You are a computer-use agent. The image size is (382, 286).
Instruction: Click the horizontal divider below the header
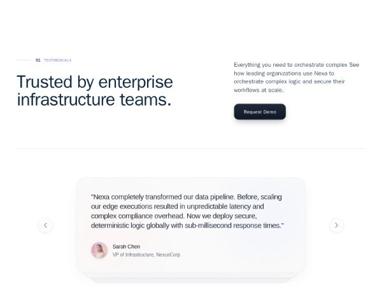pyautogui.click(x=191, y=149)
